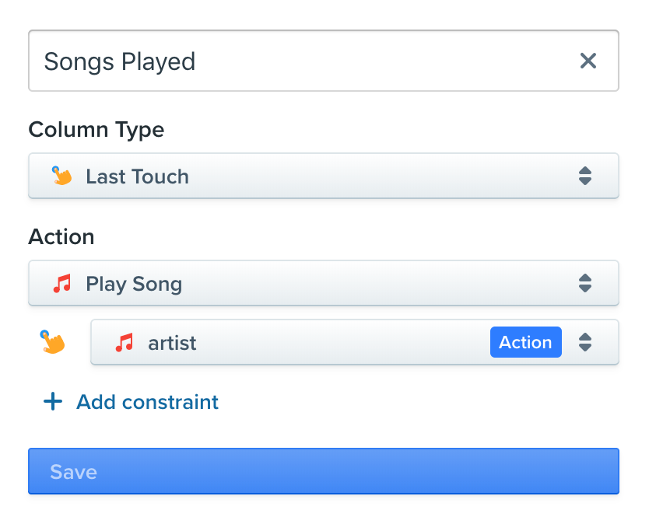Click the Column Type heading label

[96, 129]
